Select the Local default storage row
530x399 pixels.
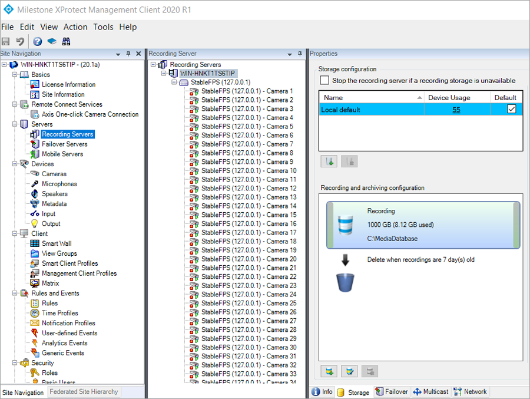pos(420,110)
